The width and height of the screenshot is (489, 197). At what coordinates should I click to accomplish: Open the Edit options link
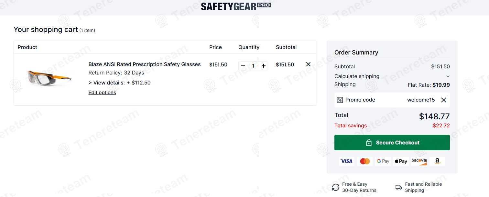pyautogui.click(x=102, y=93)
